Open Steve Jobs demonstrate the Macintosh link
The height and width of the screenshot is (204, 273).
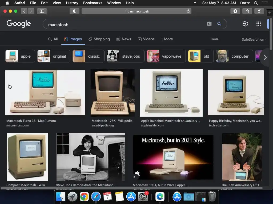(86, 185)
